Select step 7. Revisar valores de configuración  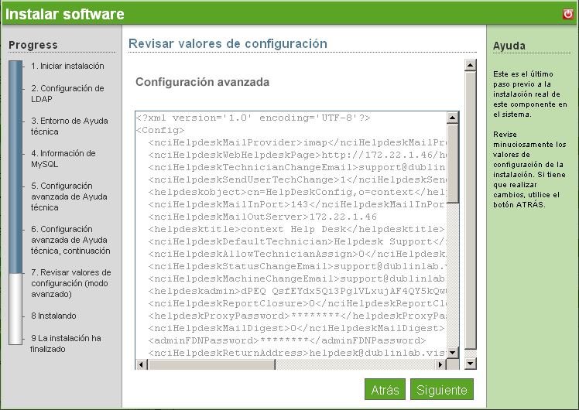click(71, 283)
